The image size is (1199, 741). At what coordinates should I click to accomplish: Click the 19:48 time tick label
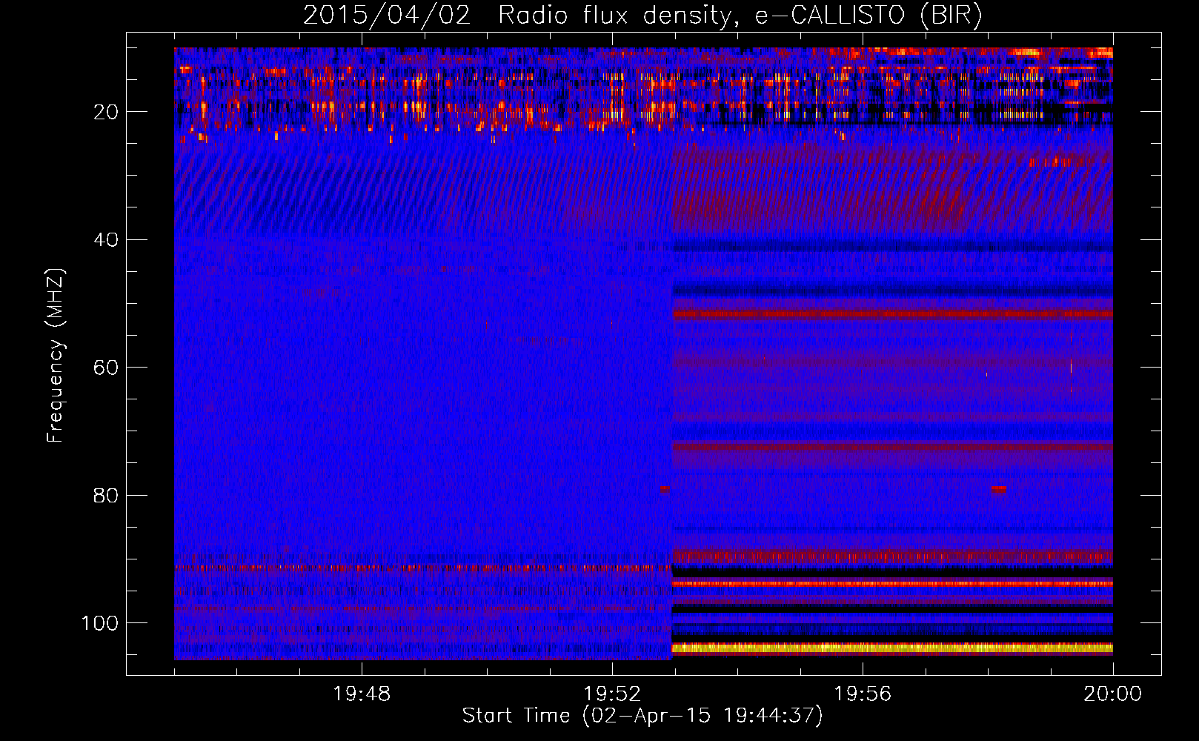[362, 694]
